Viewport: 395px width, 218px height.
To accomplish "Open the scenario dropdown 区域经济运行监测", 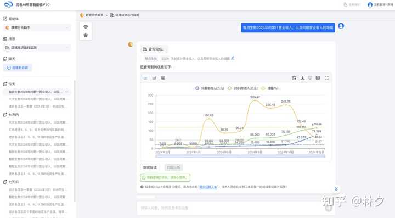I will (37, 48).
